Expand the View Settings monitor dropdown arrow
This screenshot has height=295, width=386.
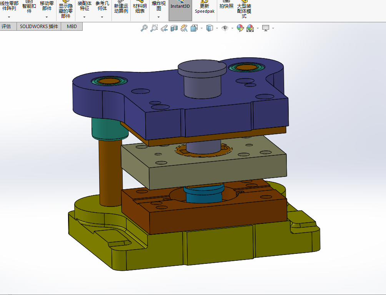273,28
